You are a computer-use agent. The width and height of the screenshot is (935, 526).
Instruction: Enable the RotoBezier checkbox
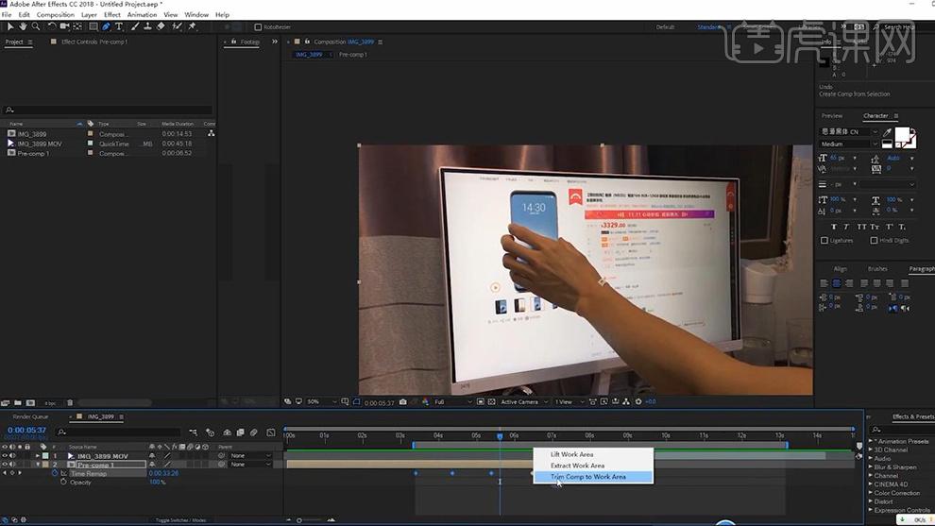coord(258,26)
